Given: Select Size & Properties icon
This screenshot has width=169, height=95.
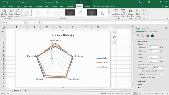Looking at the screenshot, I should click(147, 36).
